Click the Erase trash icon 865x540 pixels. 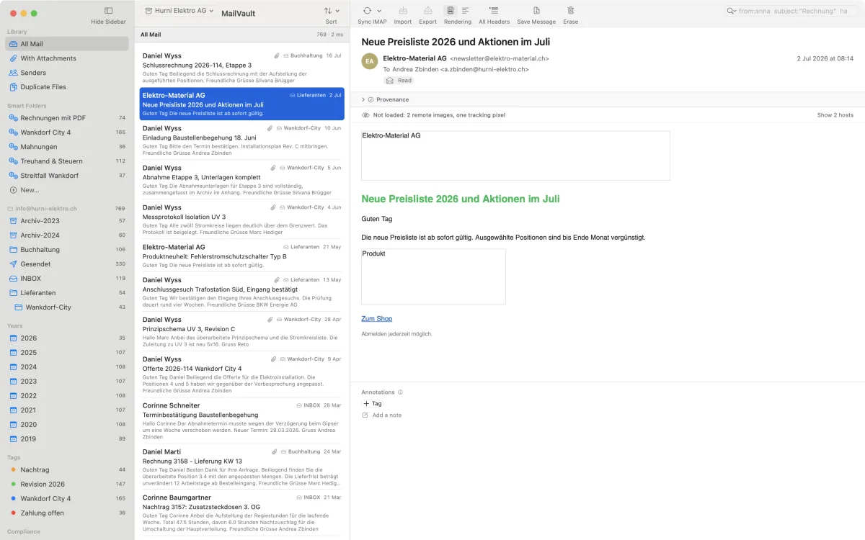(x=571, y=11)
